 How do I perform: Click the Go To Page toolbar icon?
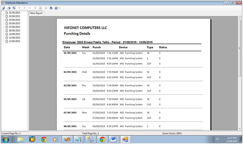(x=41, y=8)
